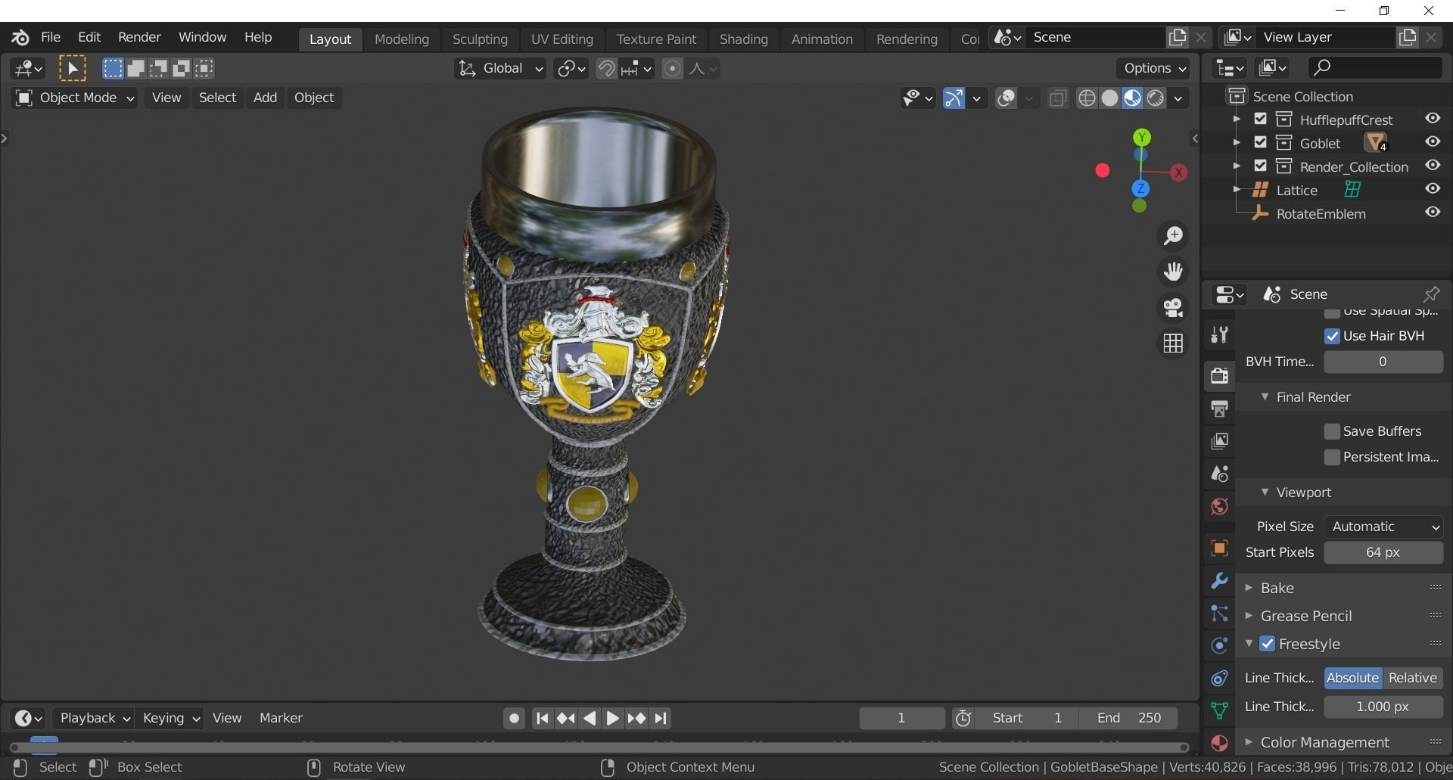Open the Particles properties icon
Viewport: 1453px width, 780px height.
[1219, 613]
